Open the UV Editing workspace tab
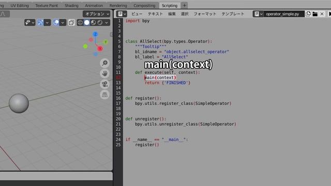The width and height of the screenshot is (331, 186). click(x=20, y=6)
